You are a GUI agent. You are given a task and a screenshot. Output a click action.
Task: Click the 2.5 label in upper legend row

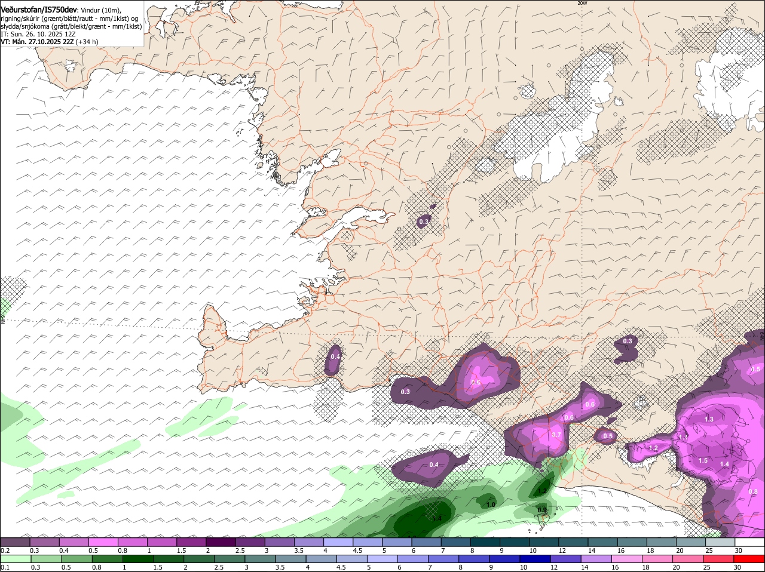click(x=240, y=551)
